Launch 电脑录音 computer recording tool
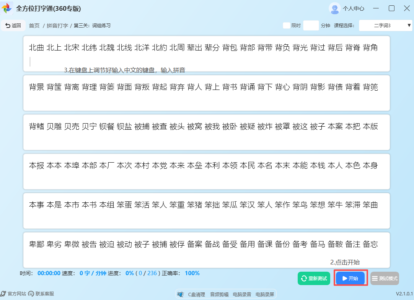Screen dimensions: 414x300 [x=242, y=294]
